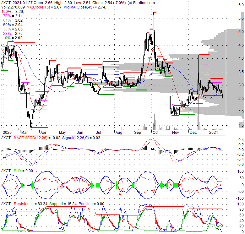
Task: Select the '38% = 2.86' Fibonacci level
Action: pyautogui.click(x=13, y=29)
